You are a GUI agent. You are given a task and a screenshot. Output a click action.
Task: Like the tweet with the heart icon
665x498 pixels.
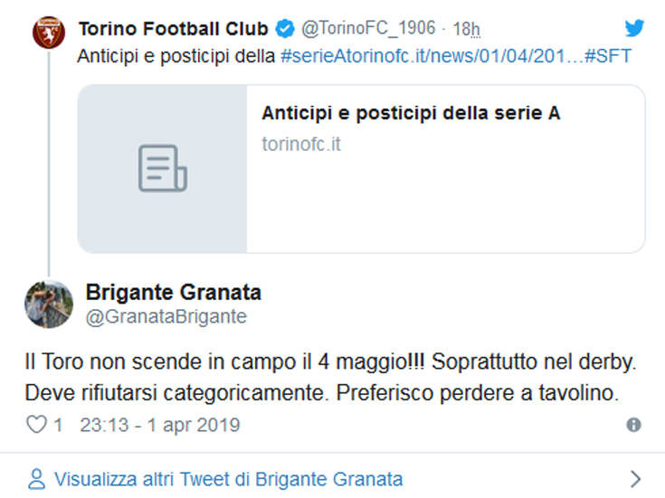point(35,424)
